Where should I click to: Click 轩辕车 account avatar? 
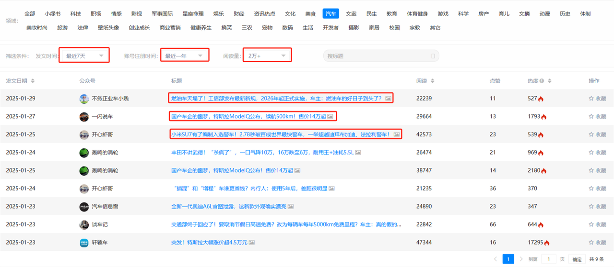84,243
